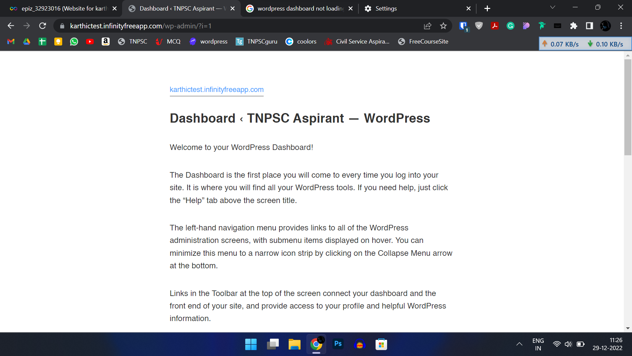Expand the tab search chevron

point(553,7)
